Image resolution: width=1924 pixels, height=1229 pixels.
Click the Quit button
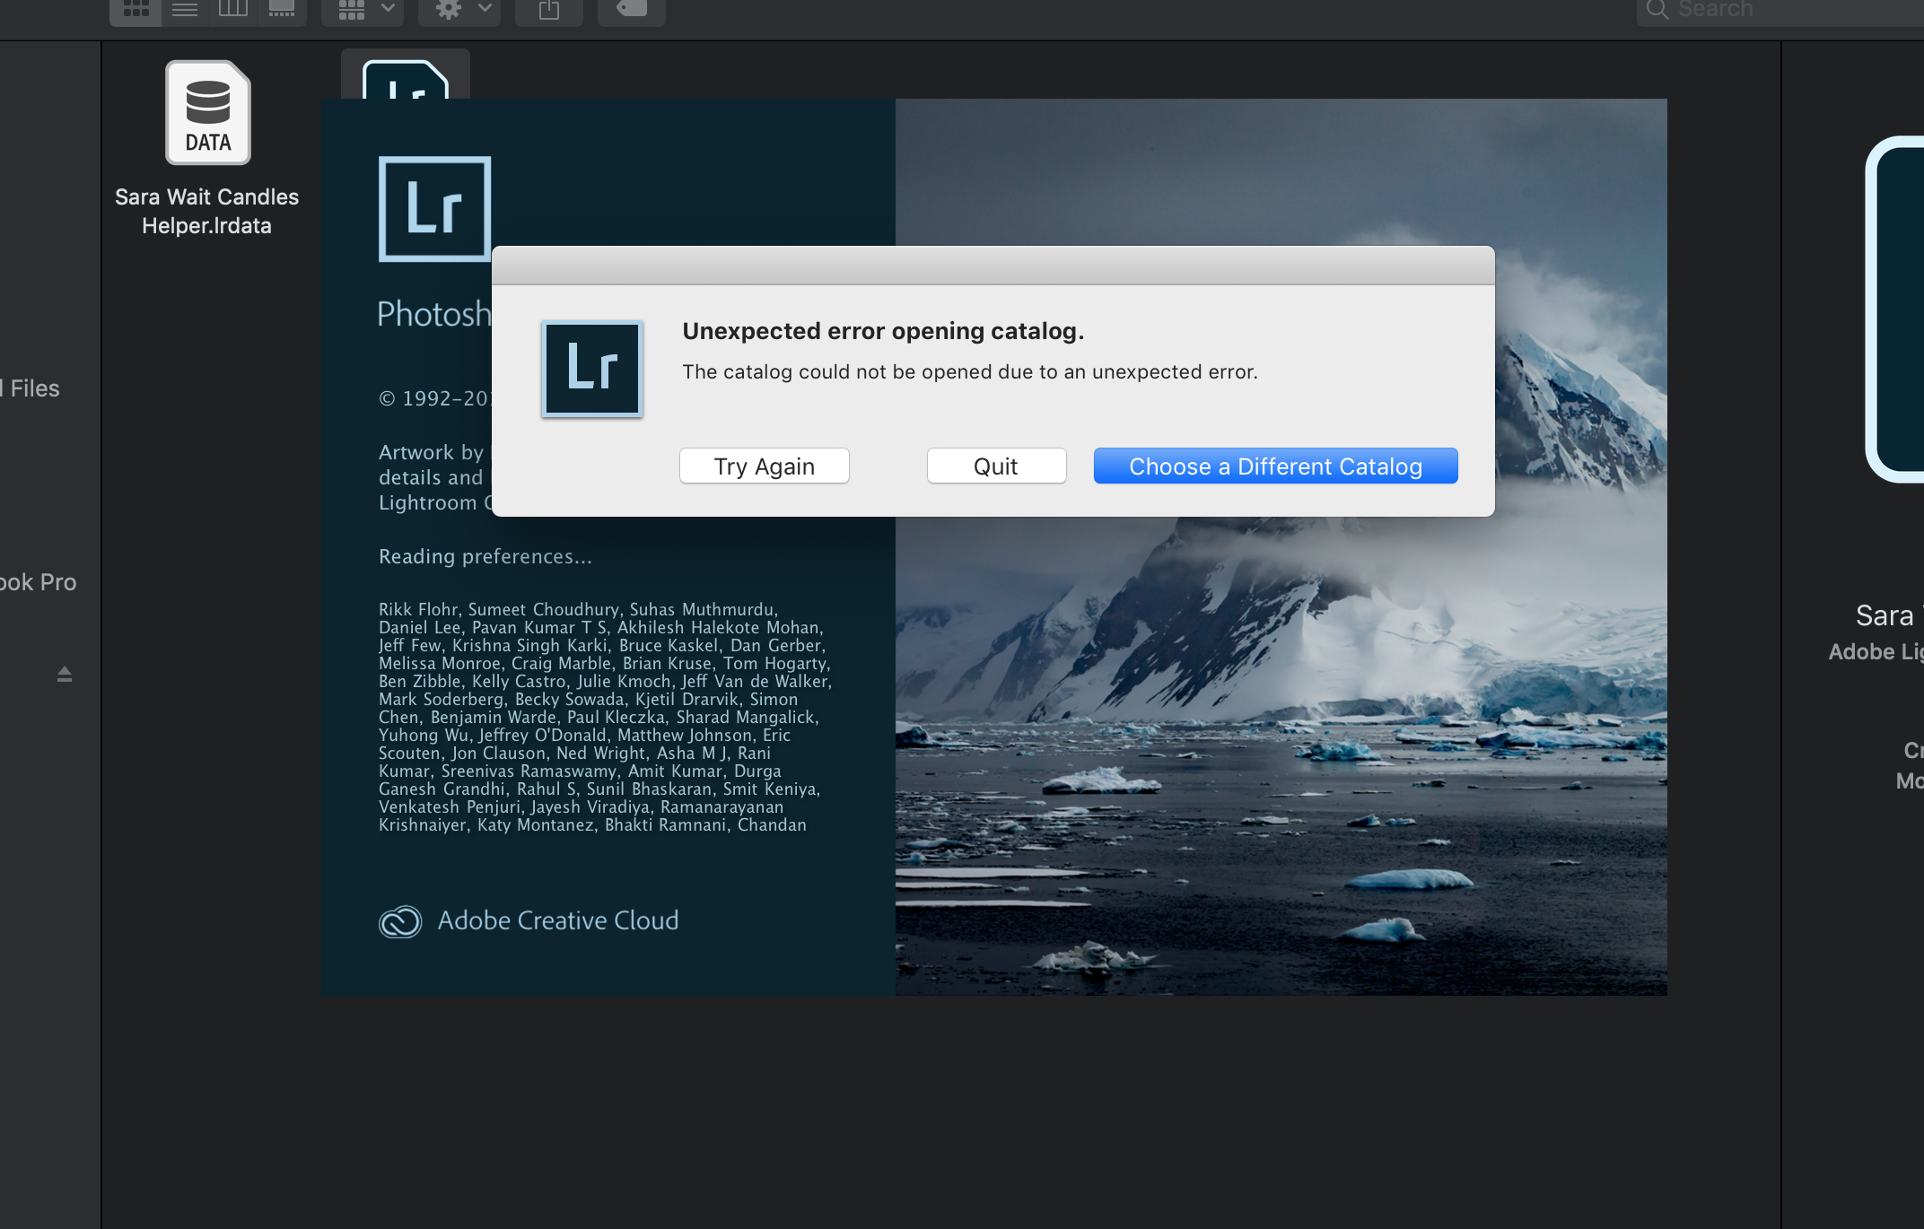tap(996, 466)
